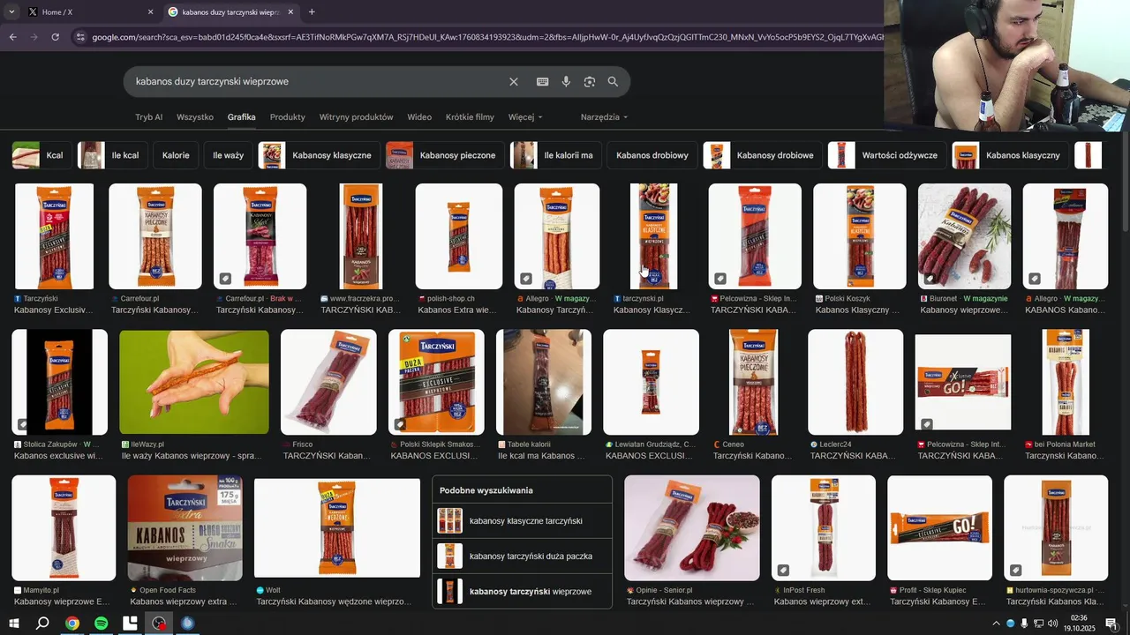
Task: Click the taskbar clock showing 02:36
Action: [1079, 624]
